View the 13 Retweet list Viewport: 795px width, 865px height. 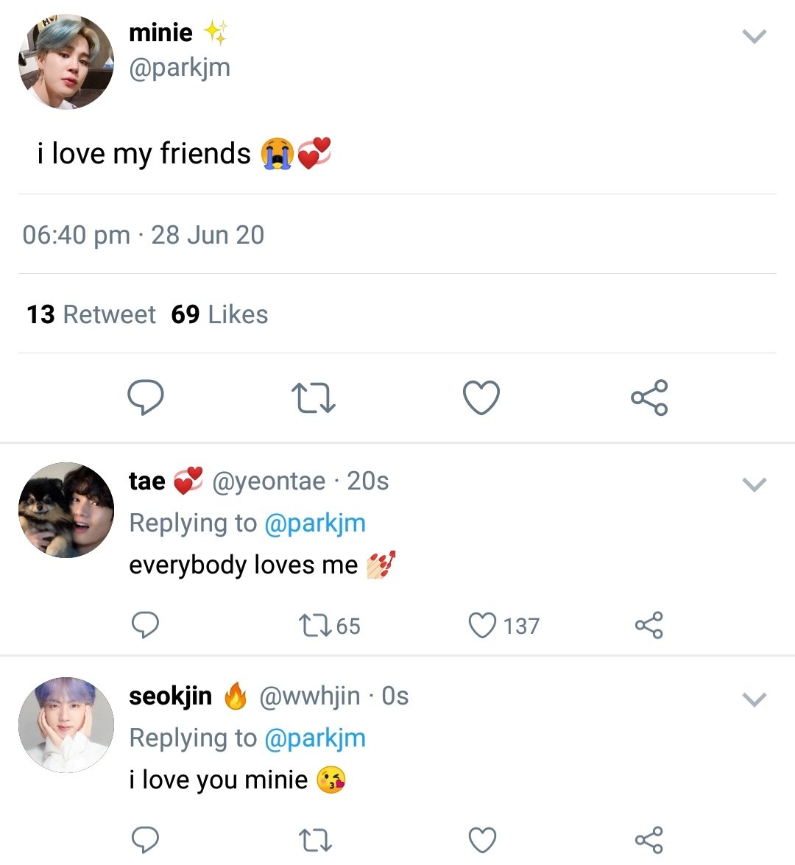[x=91, y=314]
